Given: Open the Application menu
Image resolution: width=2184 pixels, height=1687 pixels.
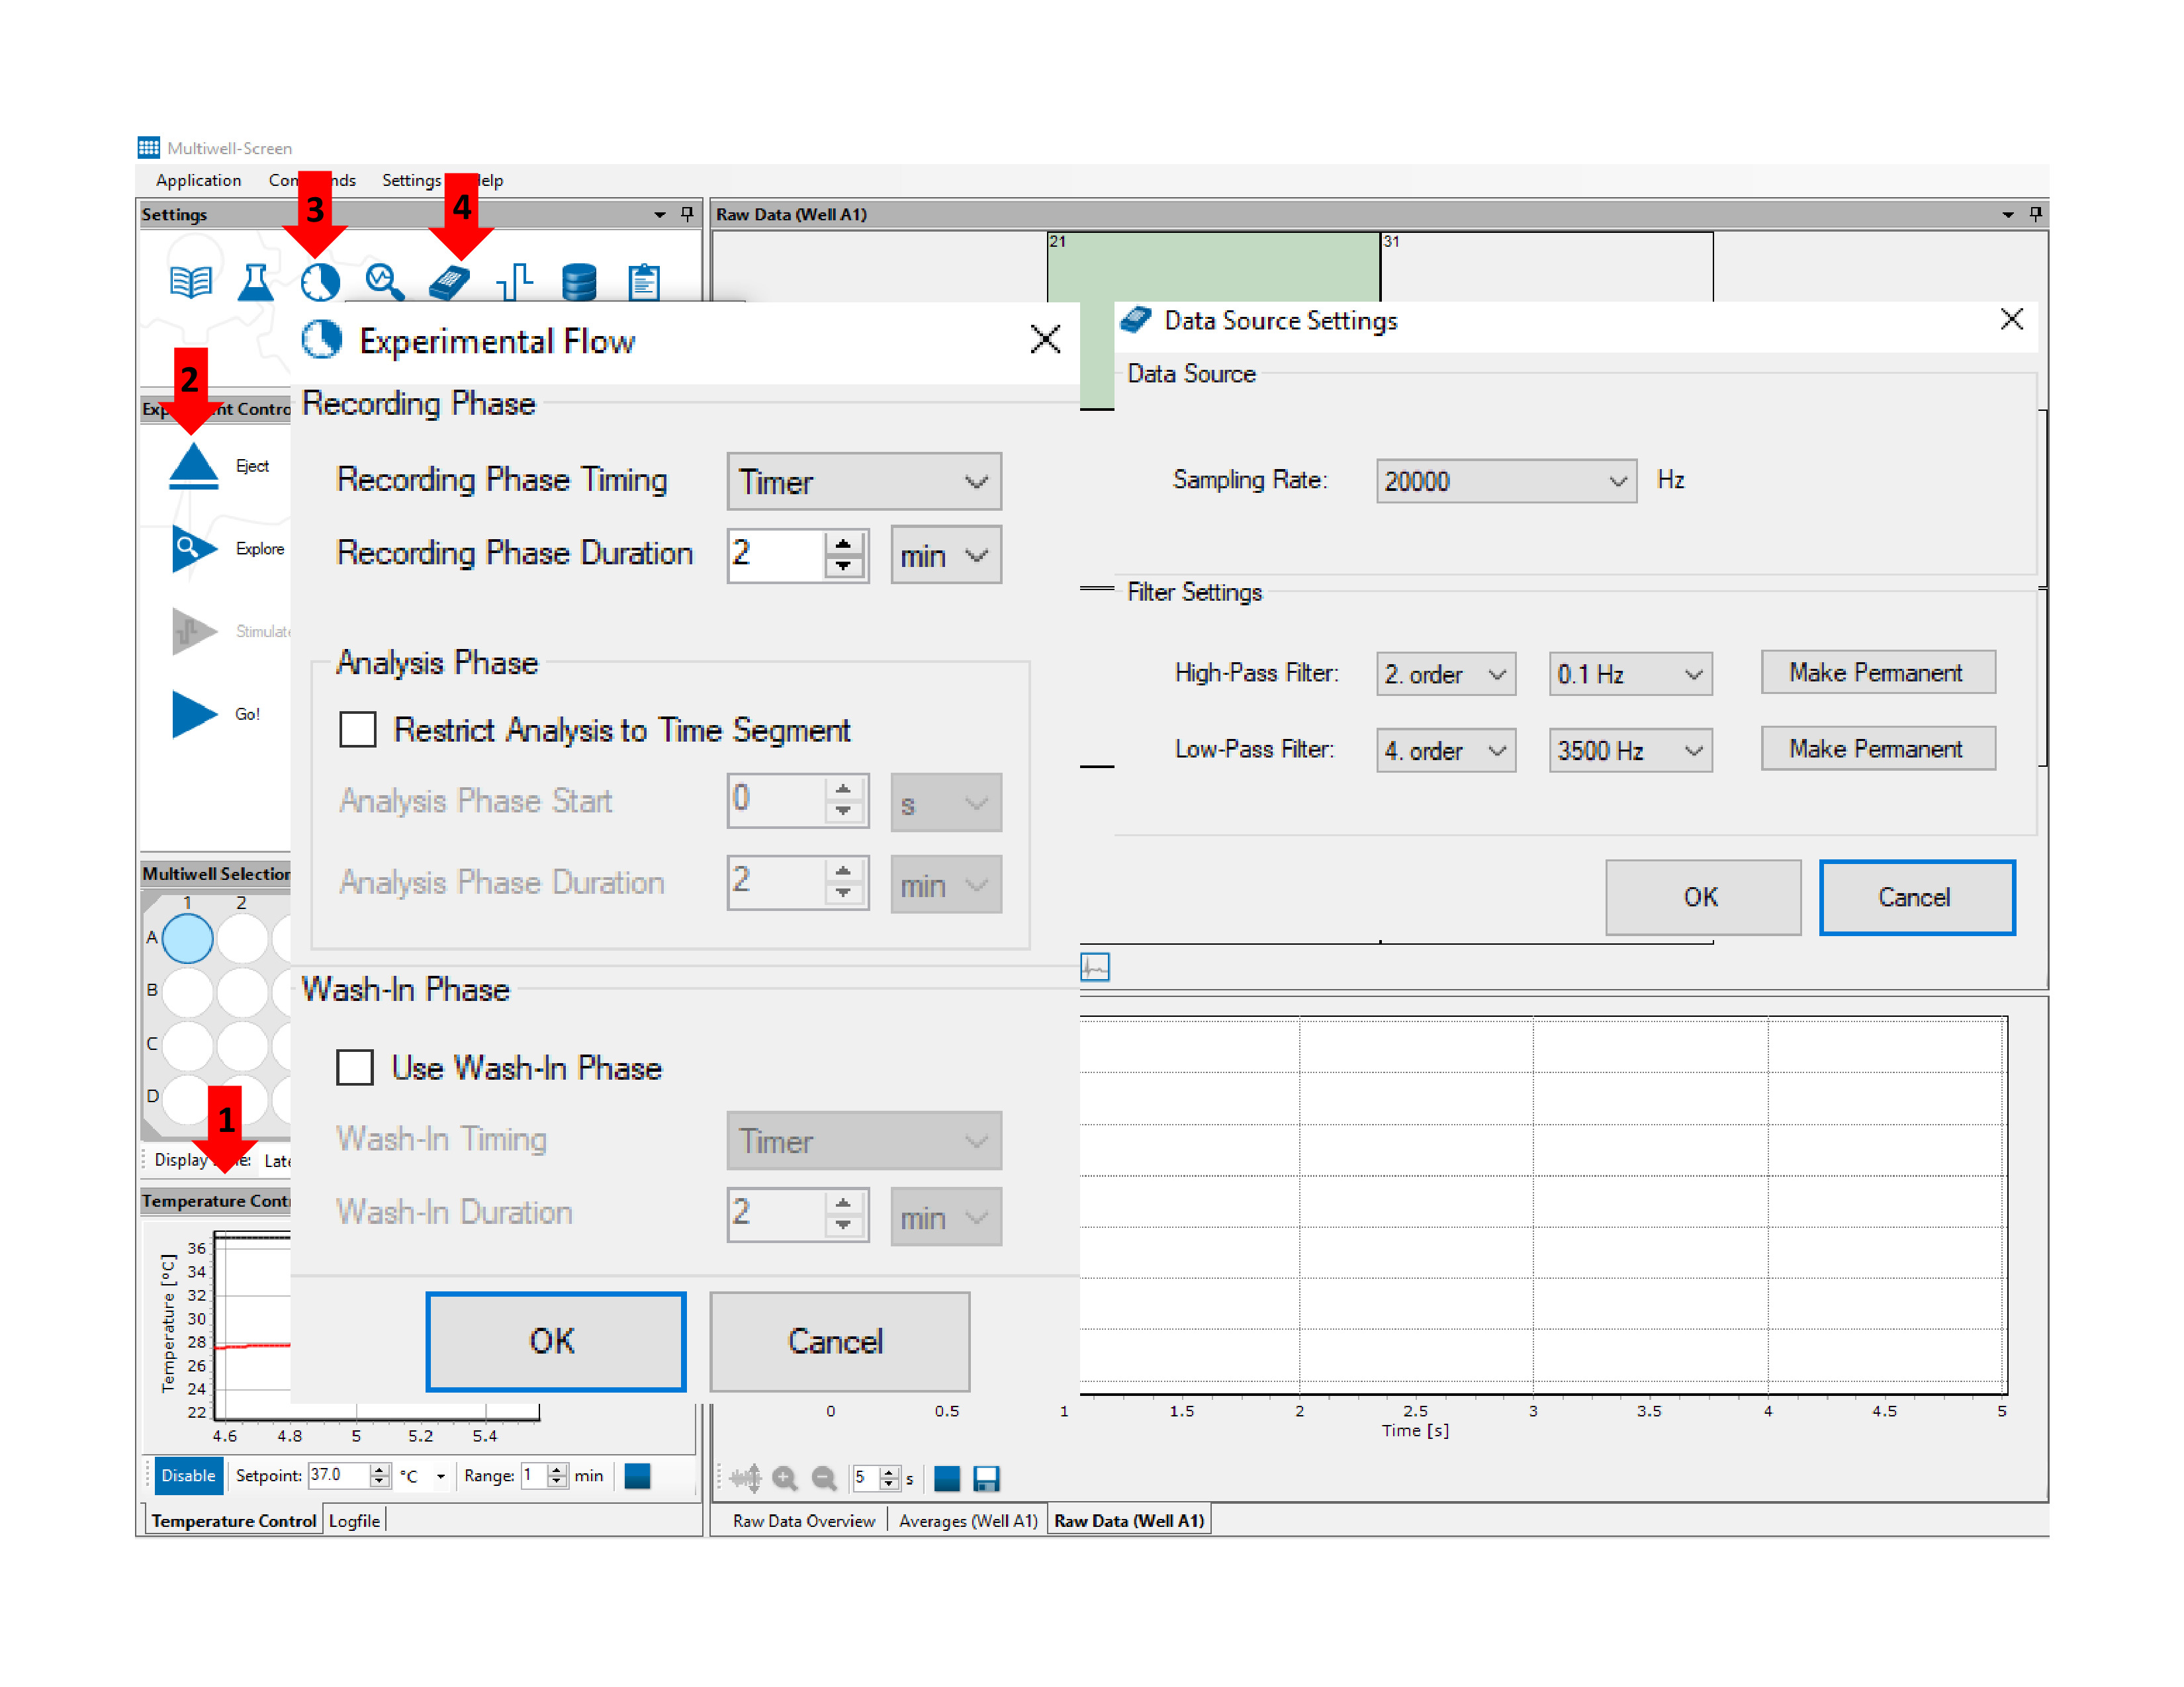Looking at the screenshot, I should [x=198, y=180].
